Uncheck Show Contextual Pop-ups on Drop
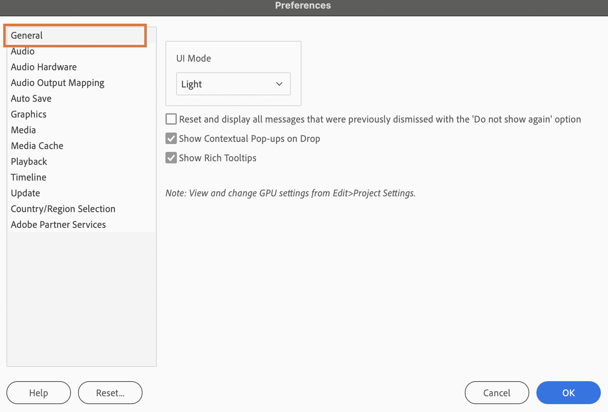608x412 pixels. (171, 139)
